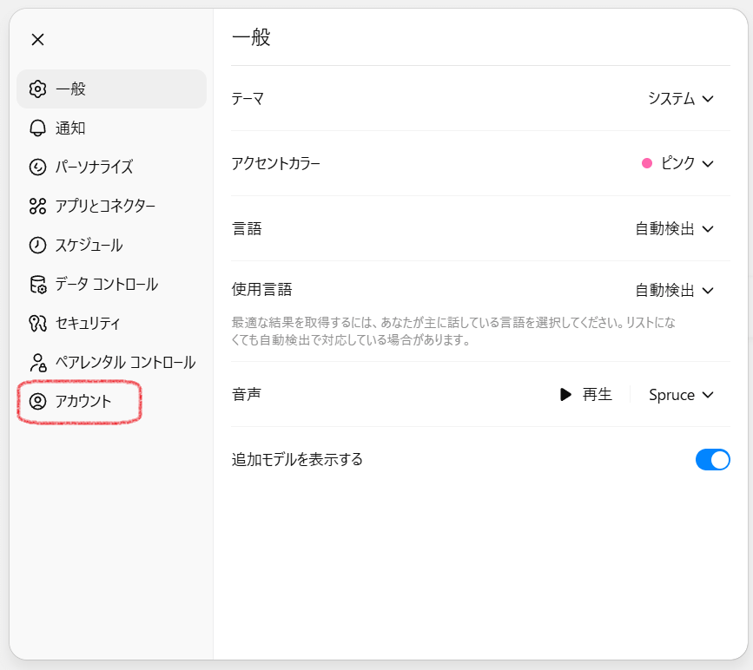The height and width of the screenshot is (670, 753).
Task: Click the アカウント profile icon
Action: click(37, 401)
